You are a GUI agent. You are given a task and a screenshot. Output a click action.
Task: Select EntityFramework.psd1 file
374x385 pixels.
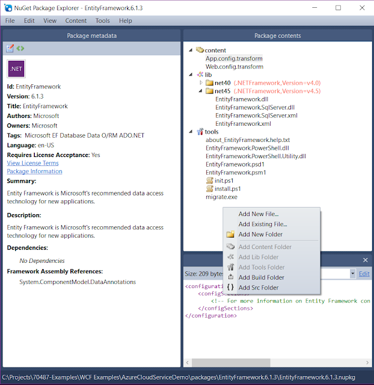[235, 164]
